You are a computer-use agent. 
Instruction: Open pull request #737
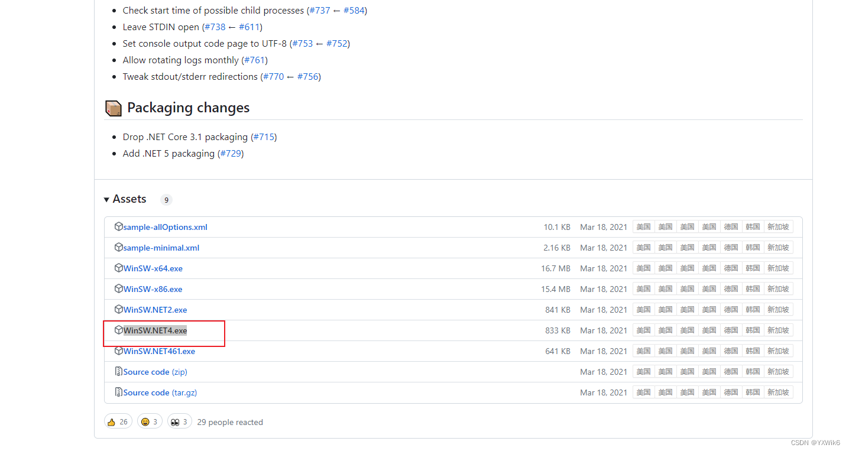[320, 11]
